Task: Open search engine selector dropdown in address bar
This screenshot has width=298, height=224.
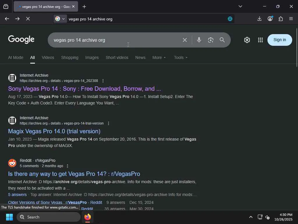Action: 60,19
